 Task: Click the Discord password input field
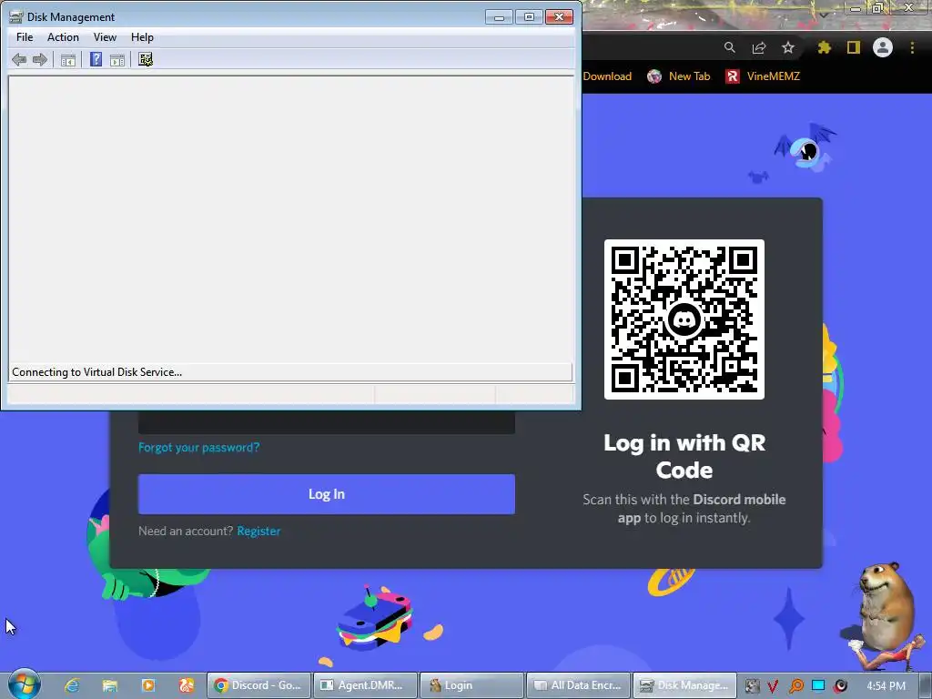tap(327, 422)
